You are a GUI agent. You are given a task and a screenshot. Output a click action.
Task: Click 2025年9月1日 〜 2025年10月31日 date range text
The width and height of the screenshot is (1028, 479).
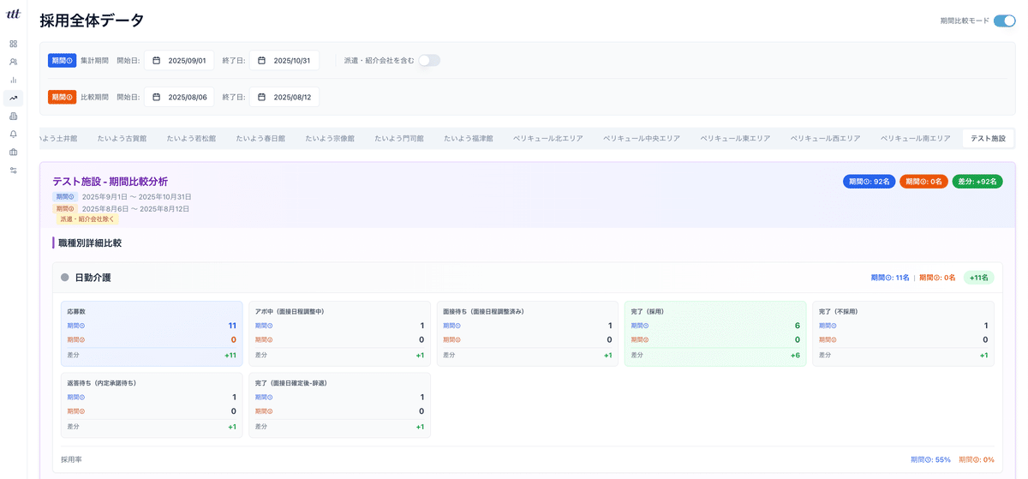[x=137, y=197]
